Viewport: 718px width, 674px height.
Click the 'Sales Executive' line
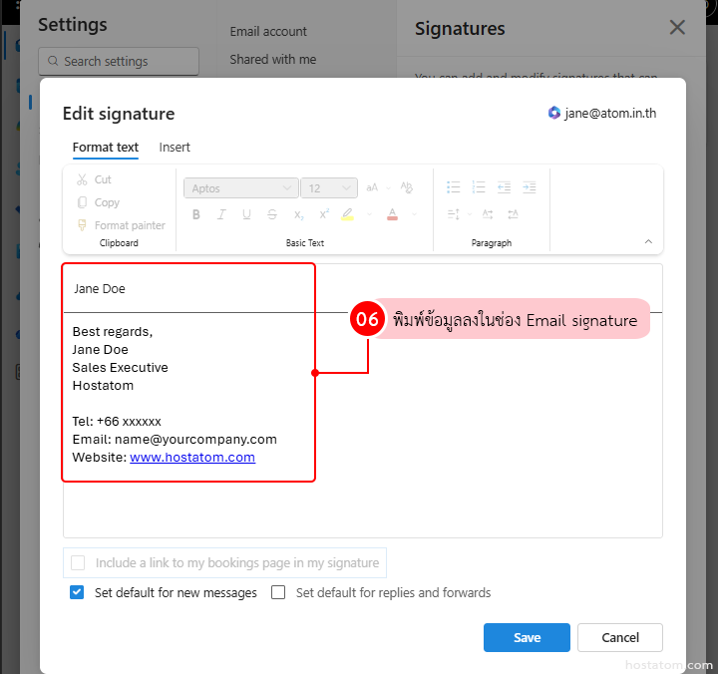(120, 368)
